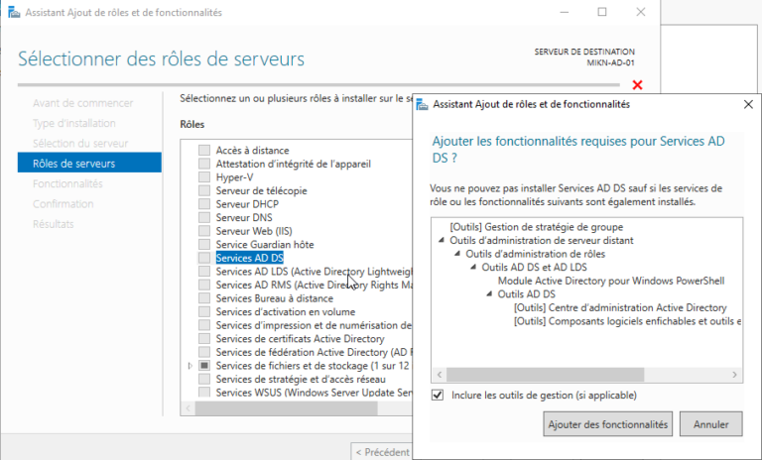Select Services de fédération Active Directory row
The height and width of the screenshot is (460, 762).
point(314,352)
